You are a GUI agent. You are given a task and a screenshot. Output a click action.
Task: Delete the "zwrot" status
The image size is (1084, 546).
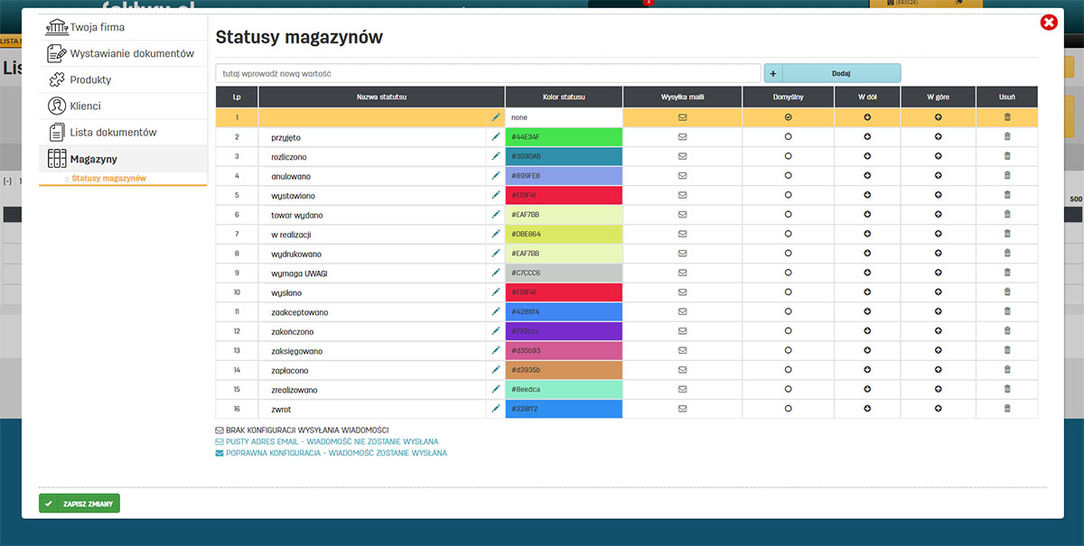click(x=1006, y=409)
